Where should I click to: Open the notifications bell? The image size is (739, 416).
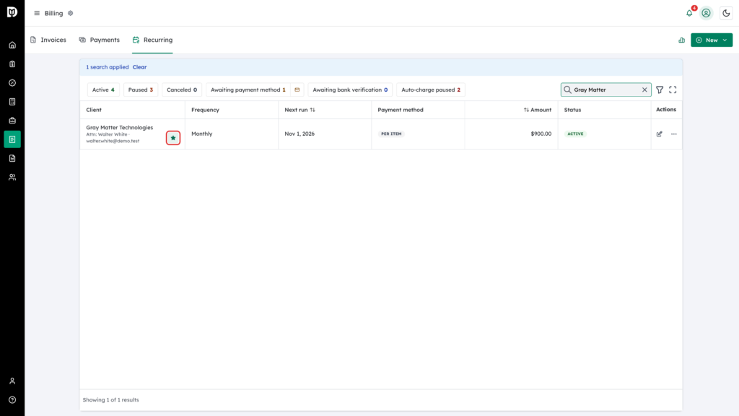(689, 13)
